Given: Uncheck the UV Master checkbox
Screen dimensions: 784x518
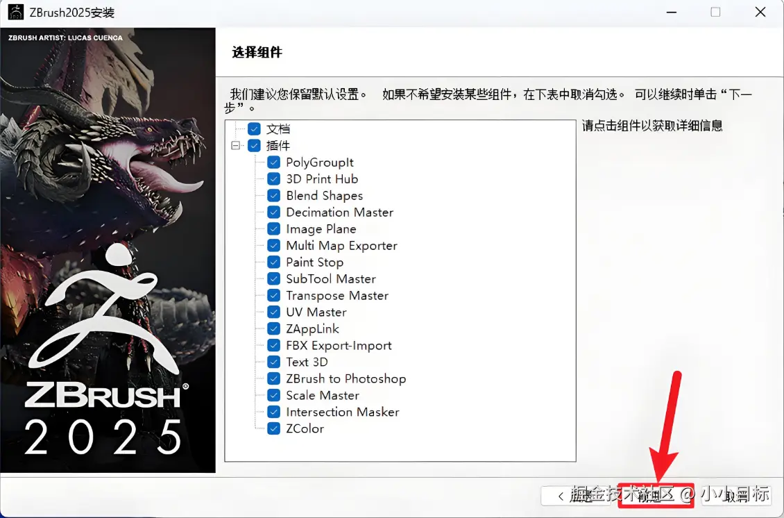Looking at the screenshot, I should pos(273,312).
